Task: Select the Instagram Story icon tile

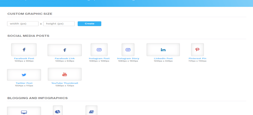Action: (128, 50)
